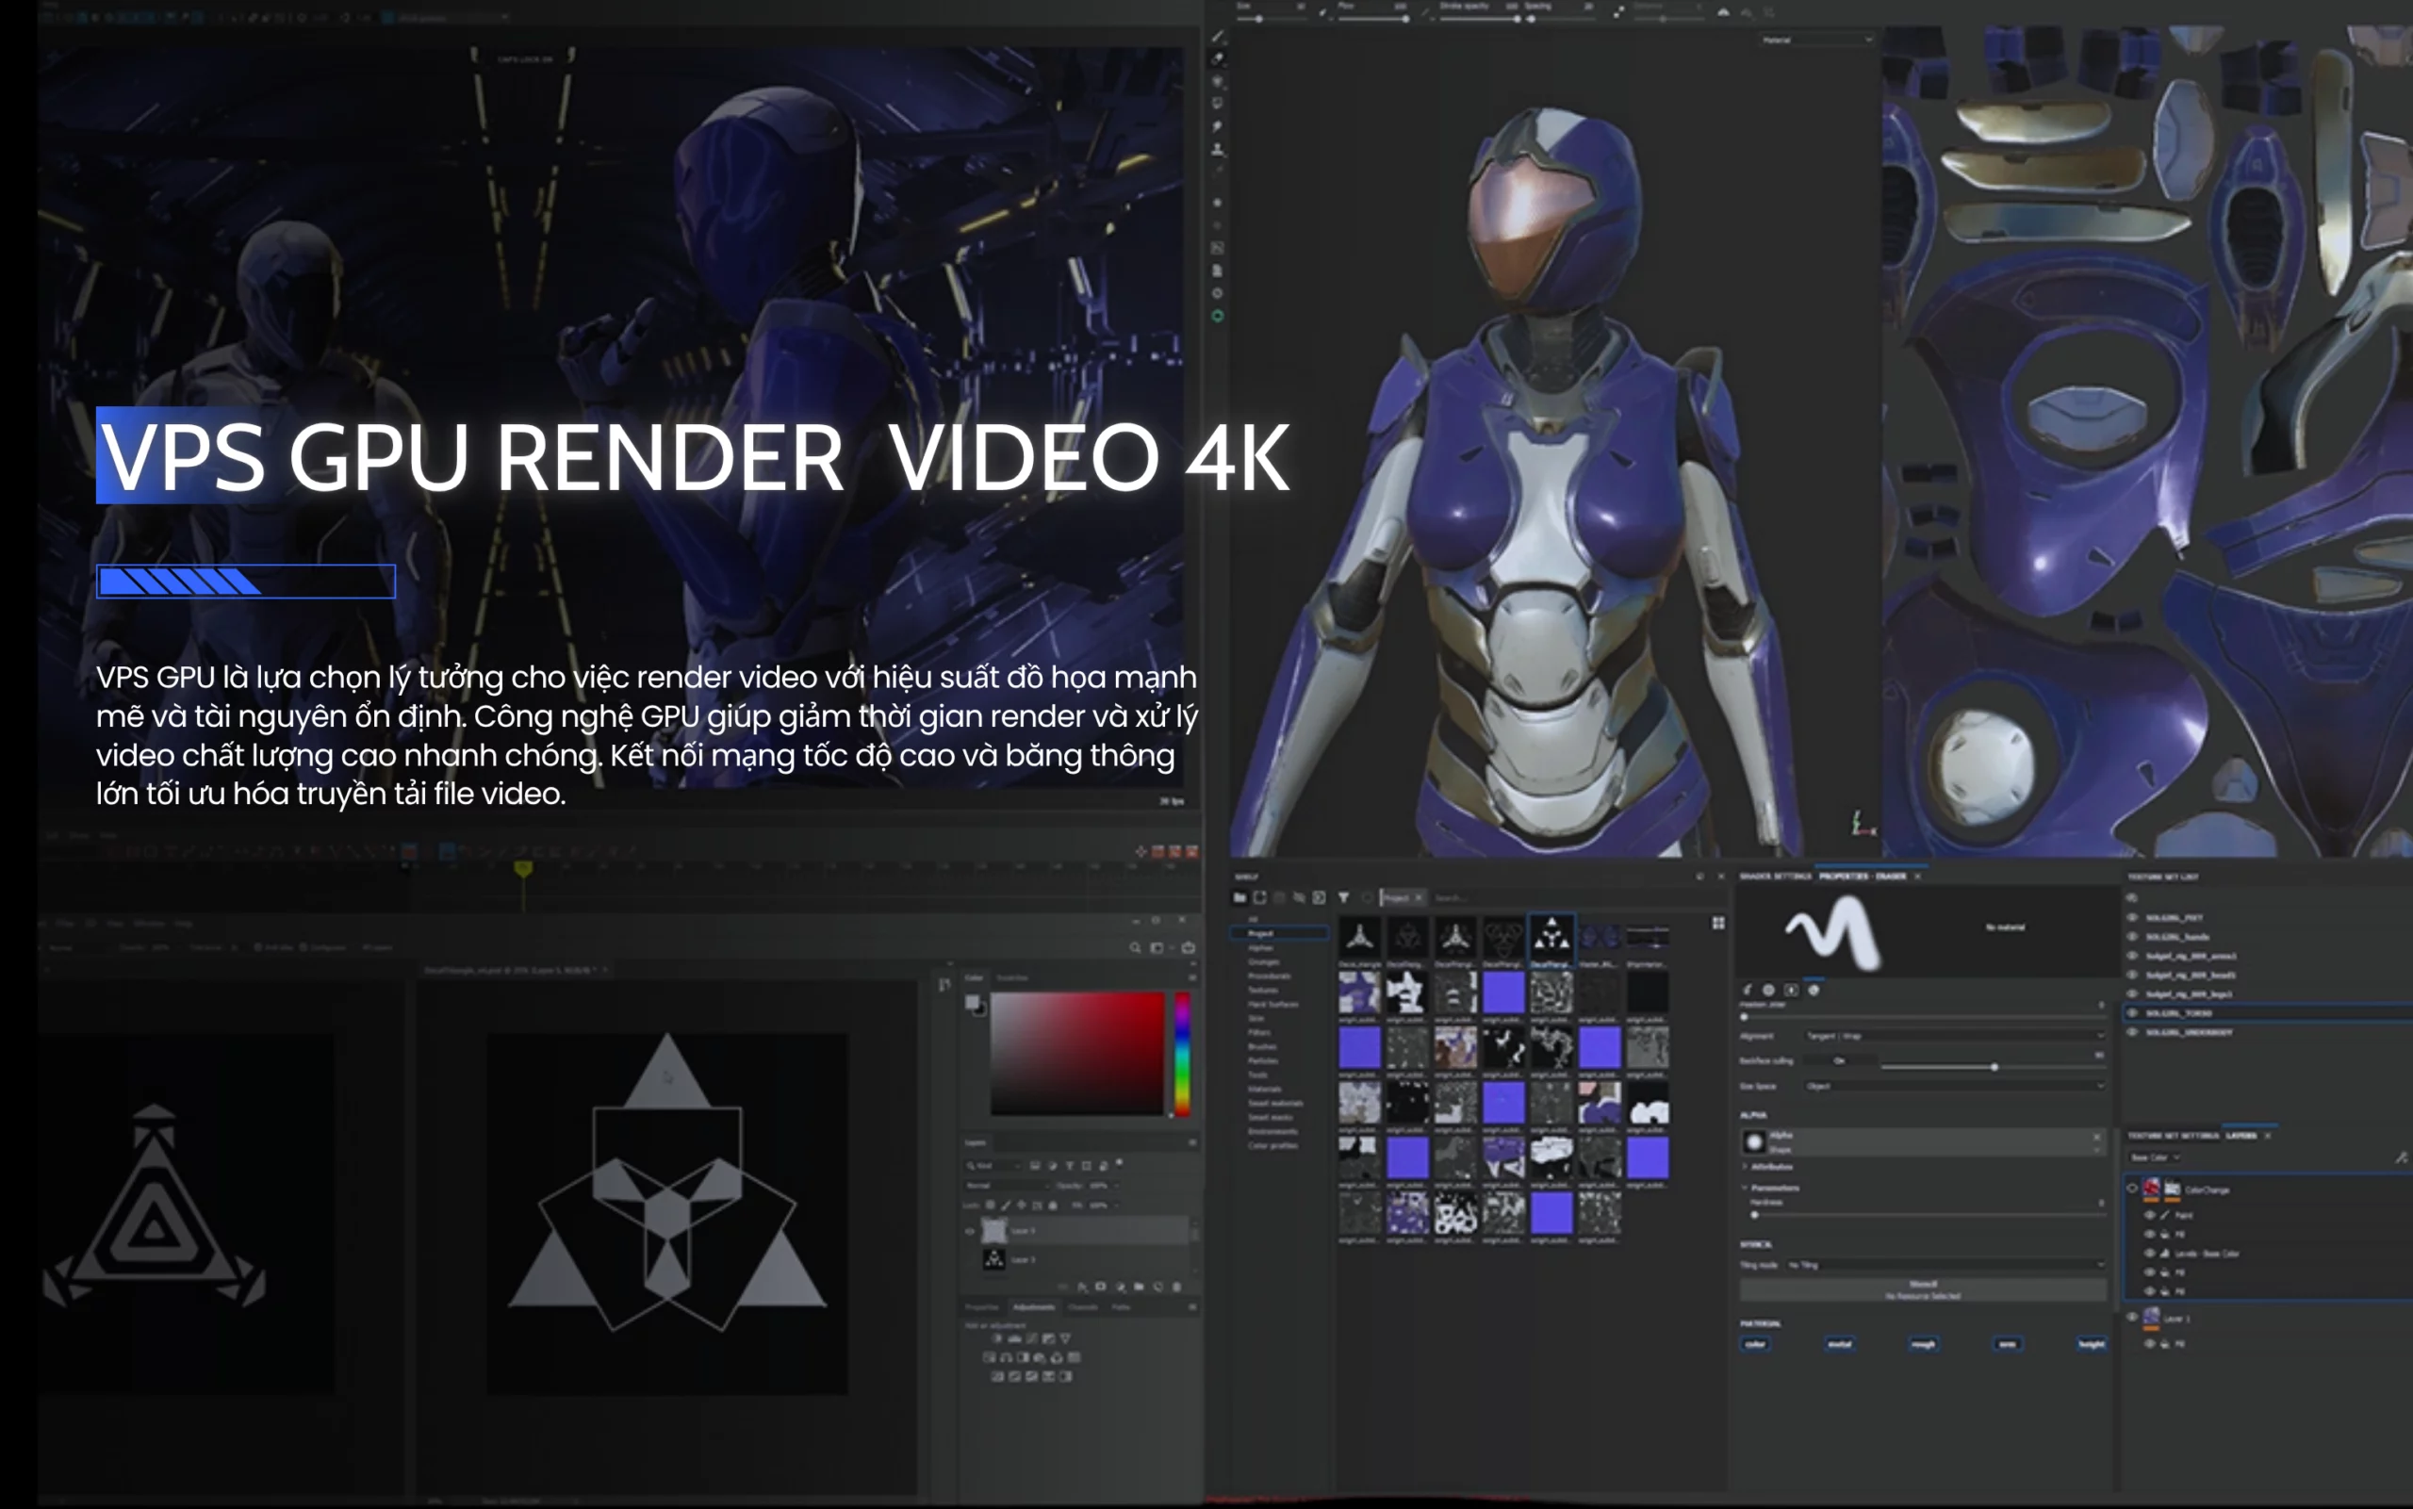
Task: Click the metal material channel button
Action: point(1839,1344)
